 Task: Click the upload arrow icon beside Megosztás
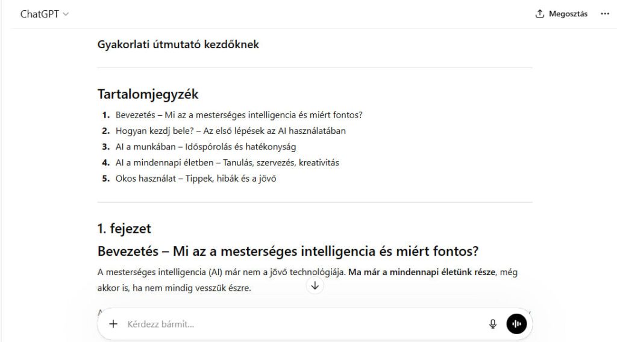pyautogui.click(x=540, y=14)
